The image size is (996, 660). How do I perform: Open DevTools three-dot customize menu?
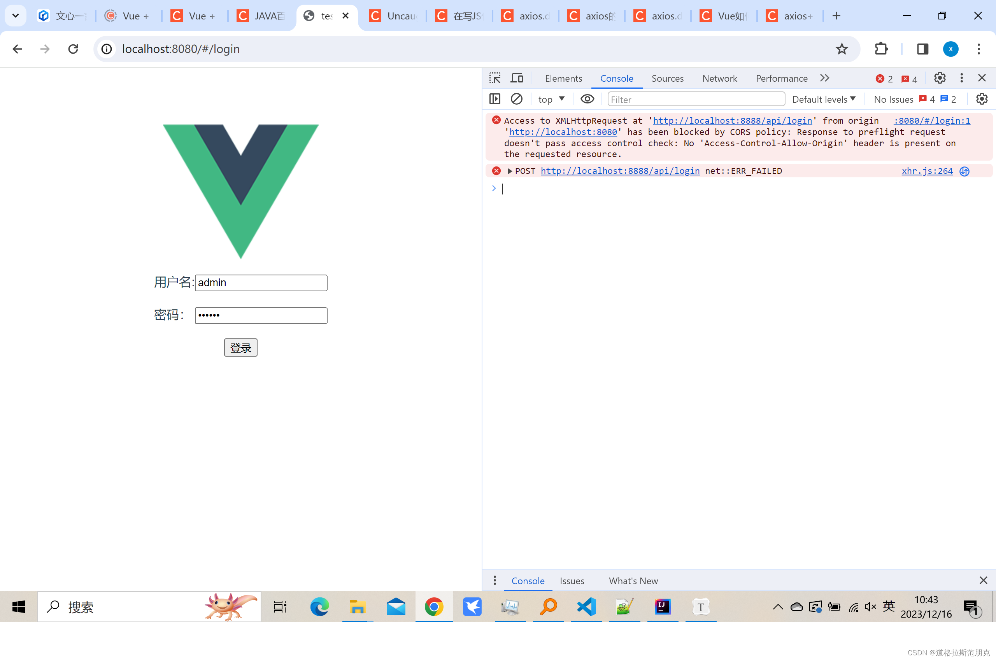[961, 78]
